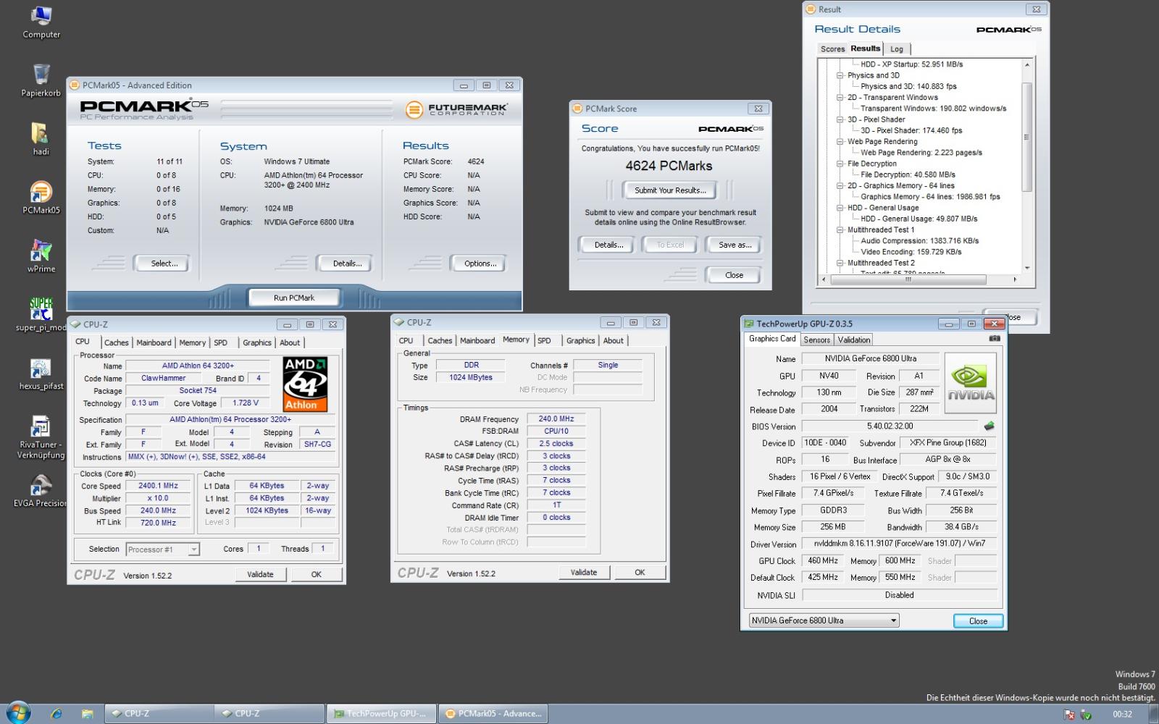Open Graphics tab in memory CPU-Z window
Image resolution: width=1159 pixels, height=724 pixels.
580,340
